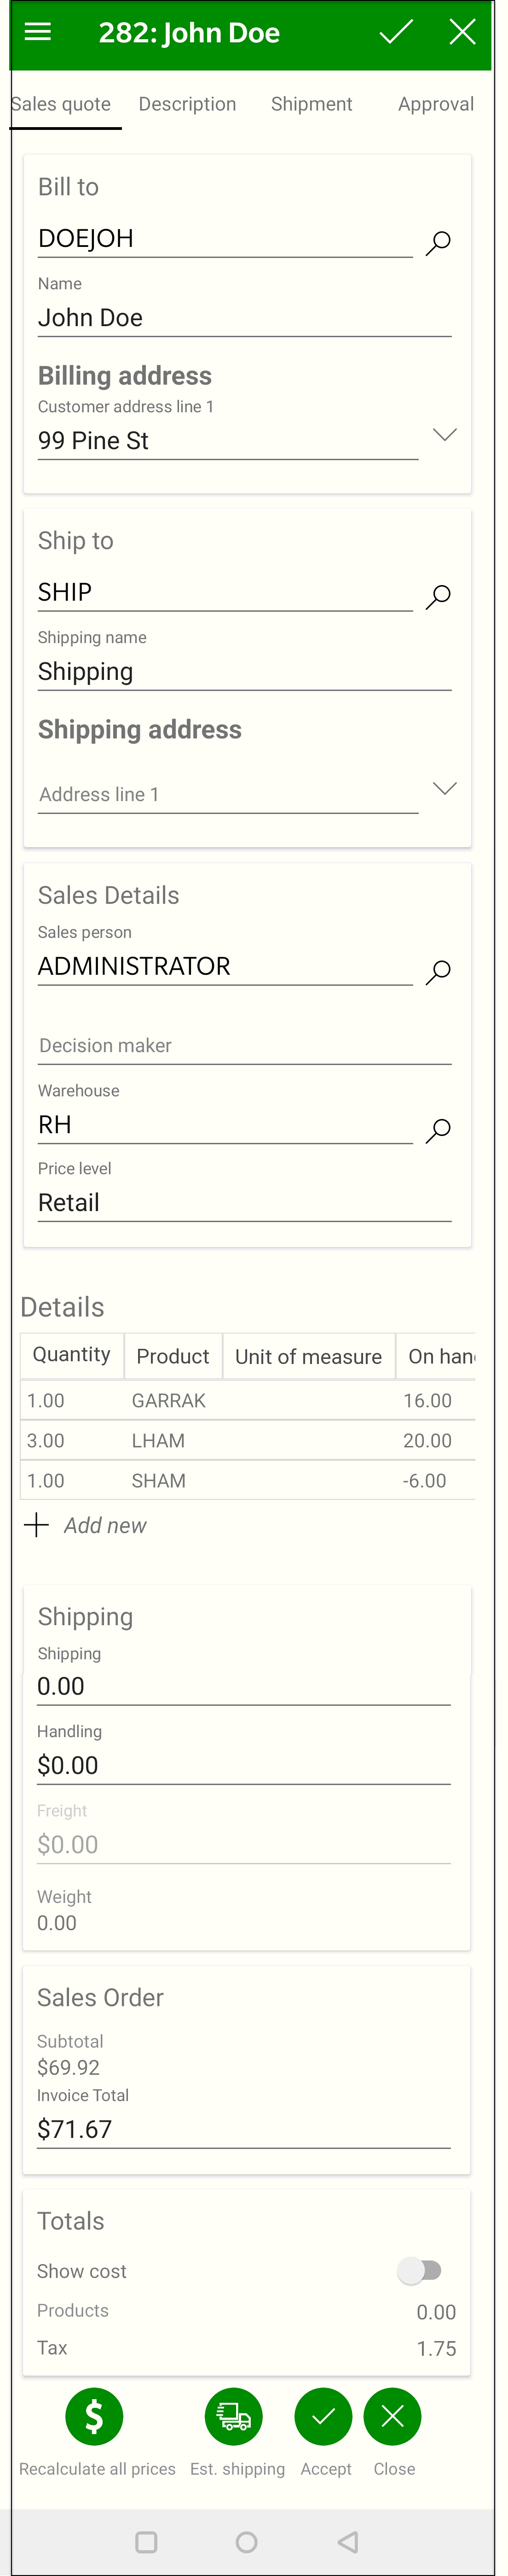
Task: Edit the Name field John Doe
Action: pyautogui.click(x=244, y=318)
